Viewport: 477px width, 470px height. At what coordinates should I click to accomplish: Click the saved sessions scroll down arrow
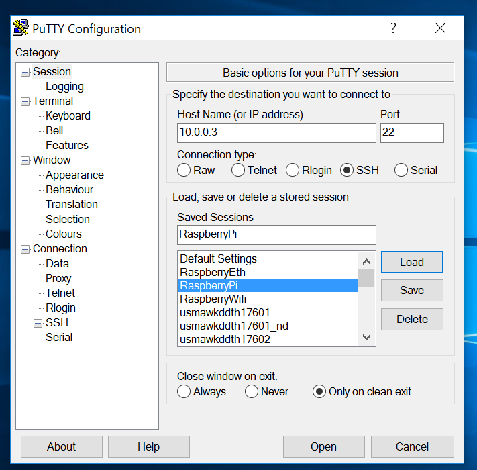(366, 337)
